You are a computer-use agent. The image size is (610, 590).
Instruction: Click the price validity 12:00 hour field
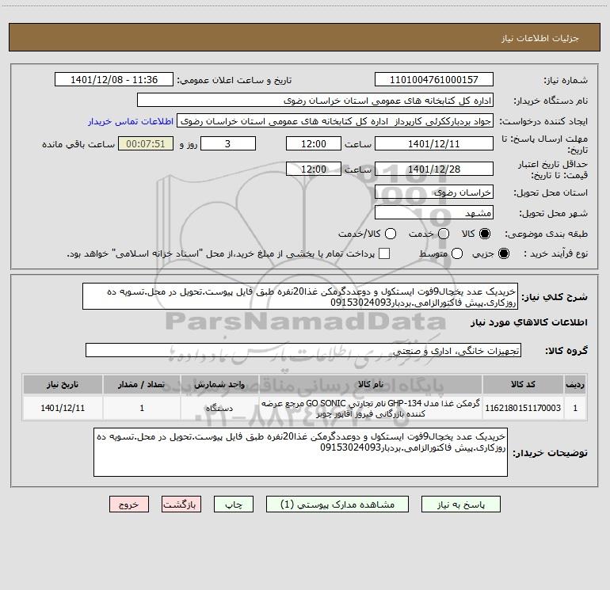(314, 169)
